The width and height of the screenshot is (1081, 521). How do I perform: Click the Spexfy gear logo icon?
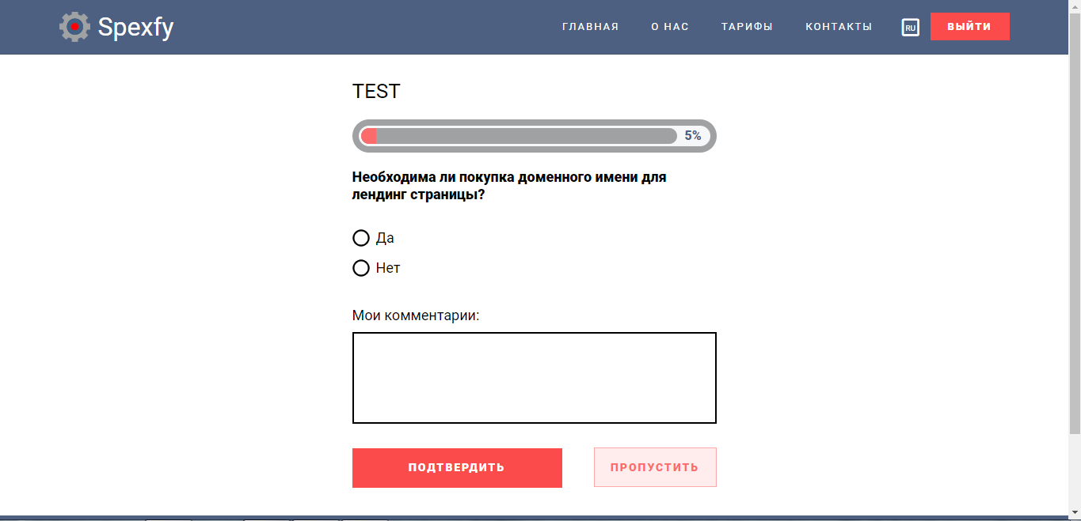pyautogui.click(x=74, y=27)
